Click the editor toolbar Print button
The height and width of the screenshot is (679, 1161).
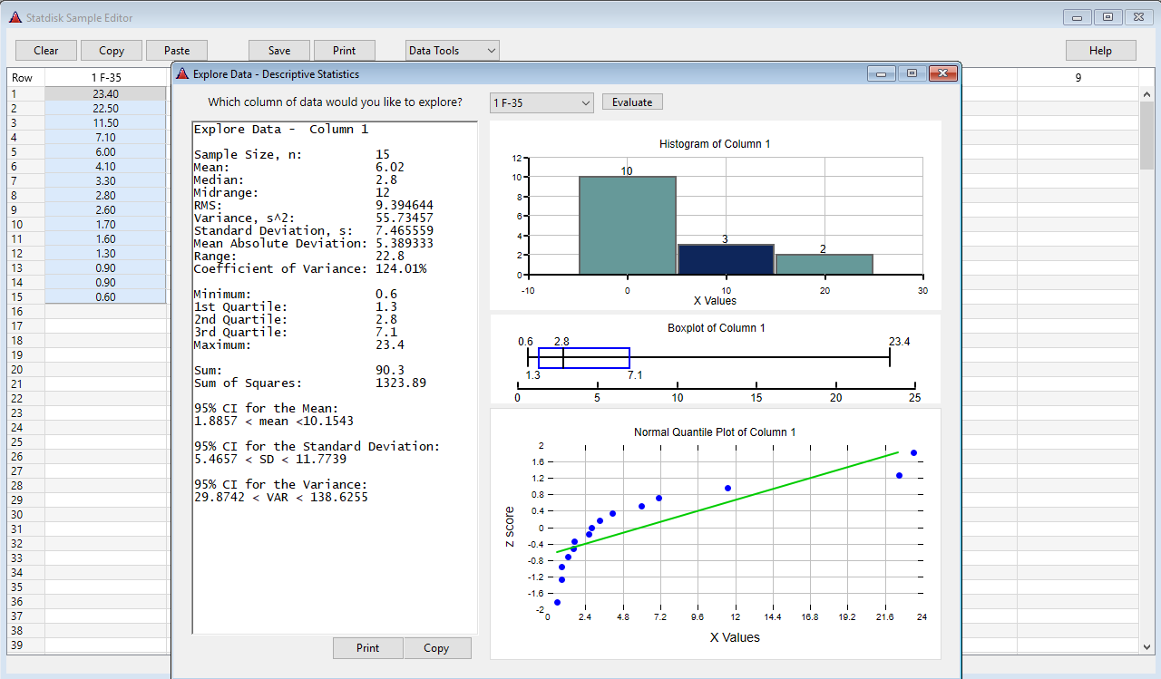(x=345, y=51)
